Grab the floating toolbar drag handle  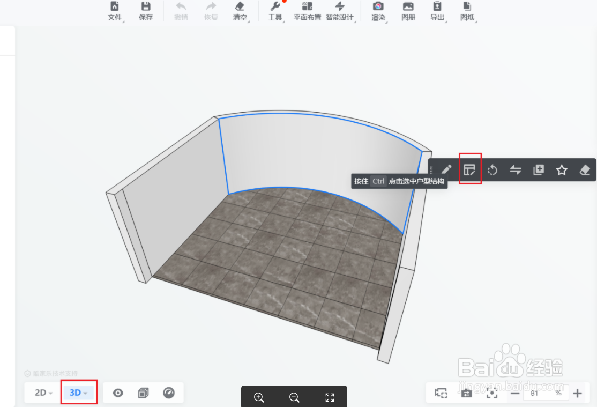tap(431, 170)
